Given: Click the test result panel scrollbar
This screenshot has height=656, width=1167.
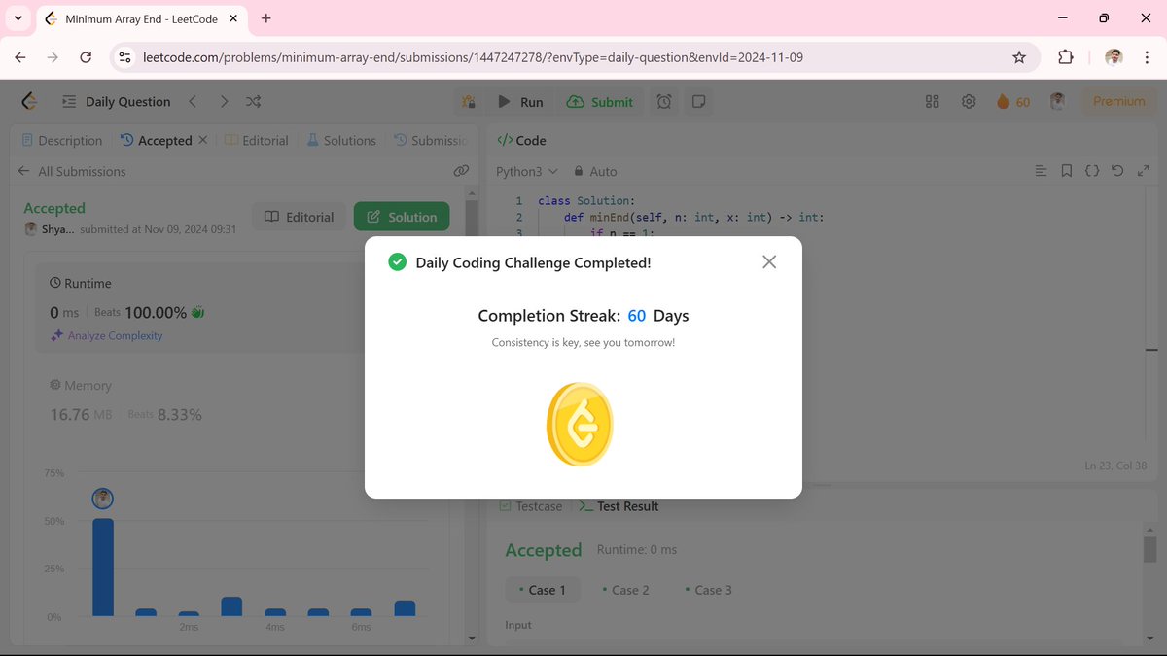Looking at the screenshot, I should click(x=1150, y=548).
